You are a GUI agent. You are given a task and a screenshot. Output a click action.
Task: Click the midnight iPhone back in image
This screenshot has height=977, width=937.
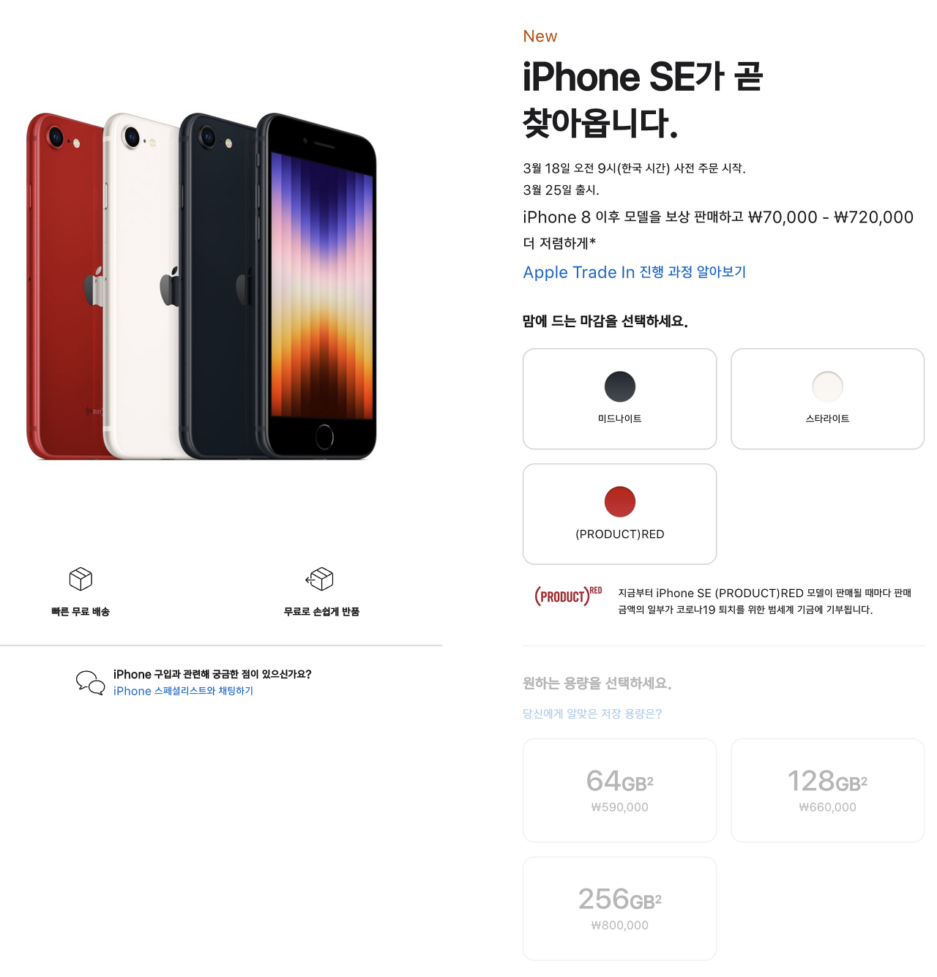coord(218,285)
